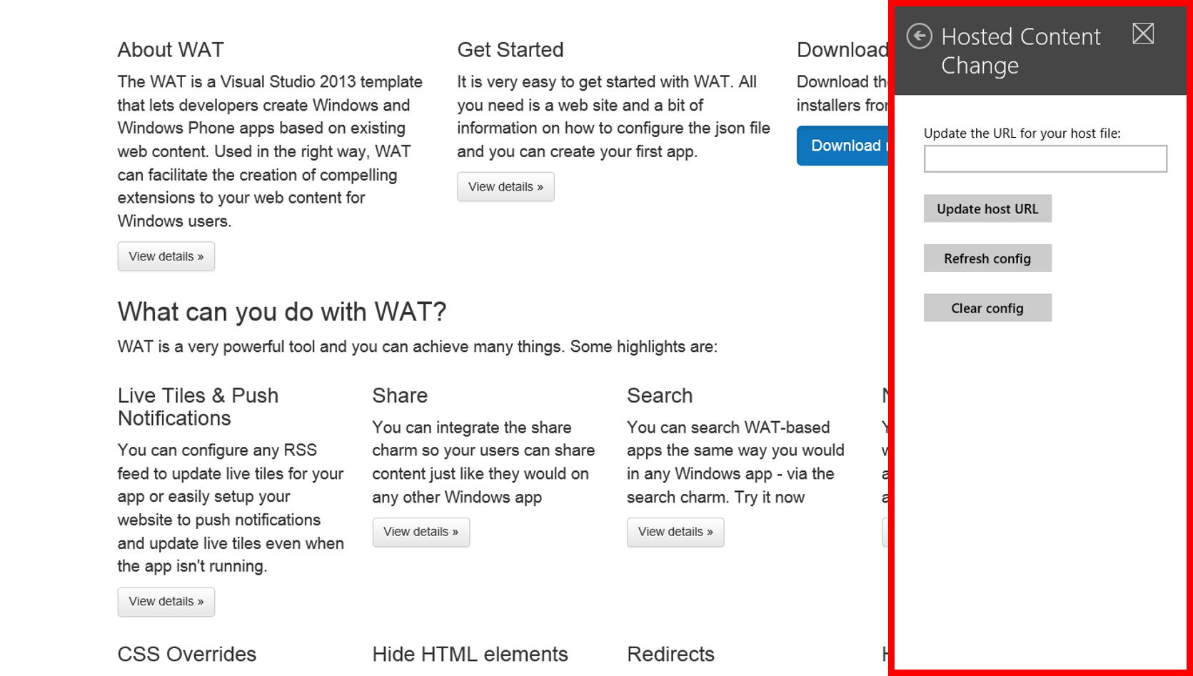
Task: Click the Search heading
Action: pos(660,395)
